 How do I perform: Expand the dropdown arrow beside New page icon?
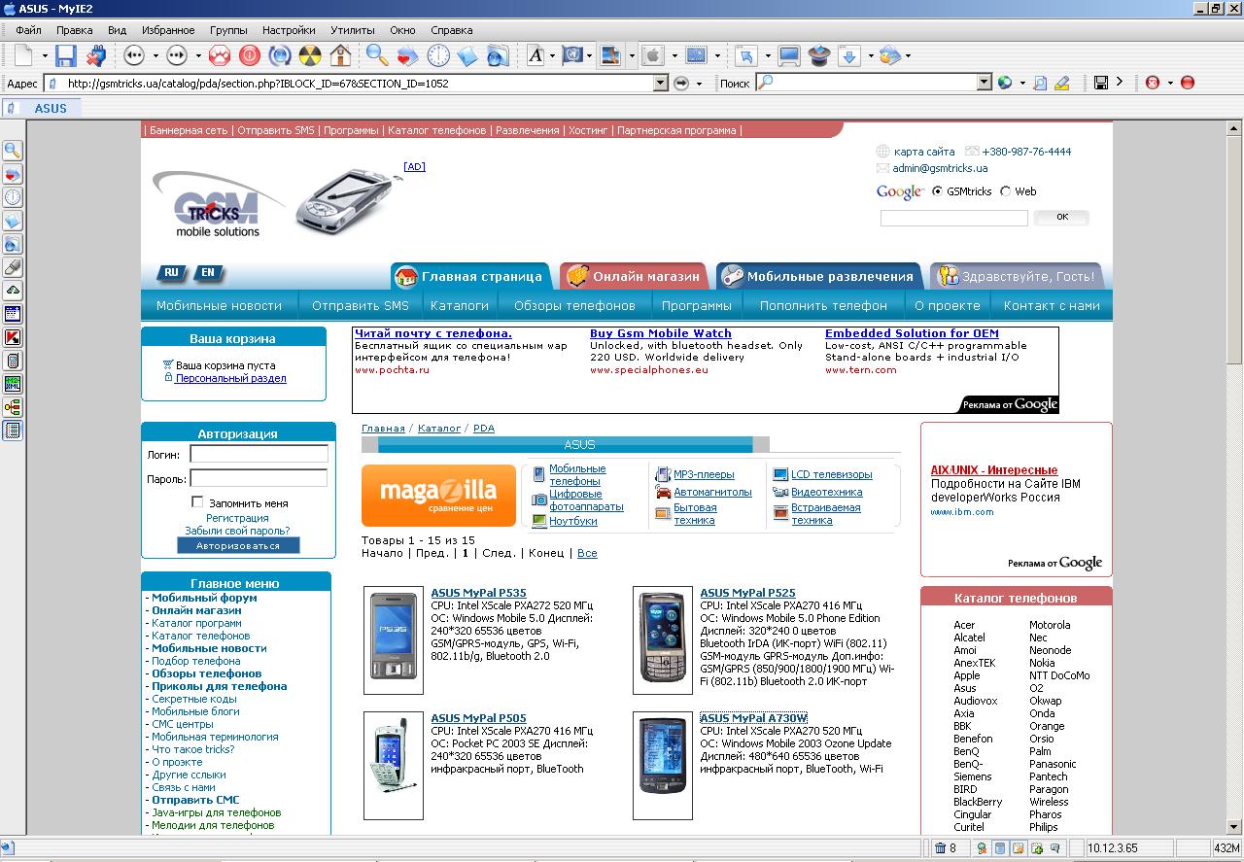click(44, 56)
